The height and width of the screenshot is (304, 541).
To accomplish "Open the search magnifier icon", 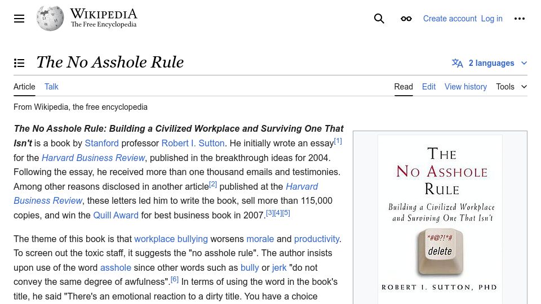I will coord(379,19).
